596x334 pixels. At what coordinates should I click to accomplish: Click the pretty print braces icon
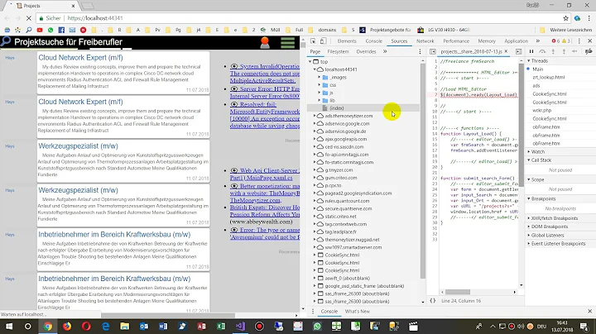click(x=433, y=301)
